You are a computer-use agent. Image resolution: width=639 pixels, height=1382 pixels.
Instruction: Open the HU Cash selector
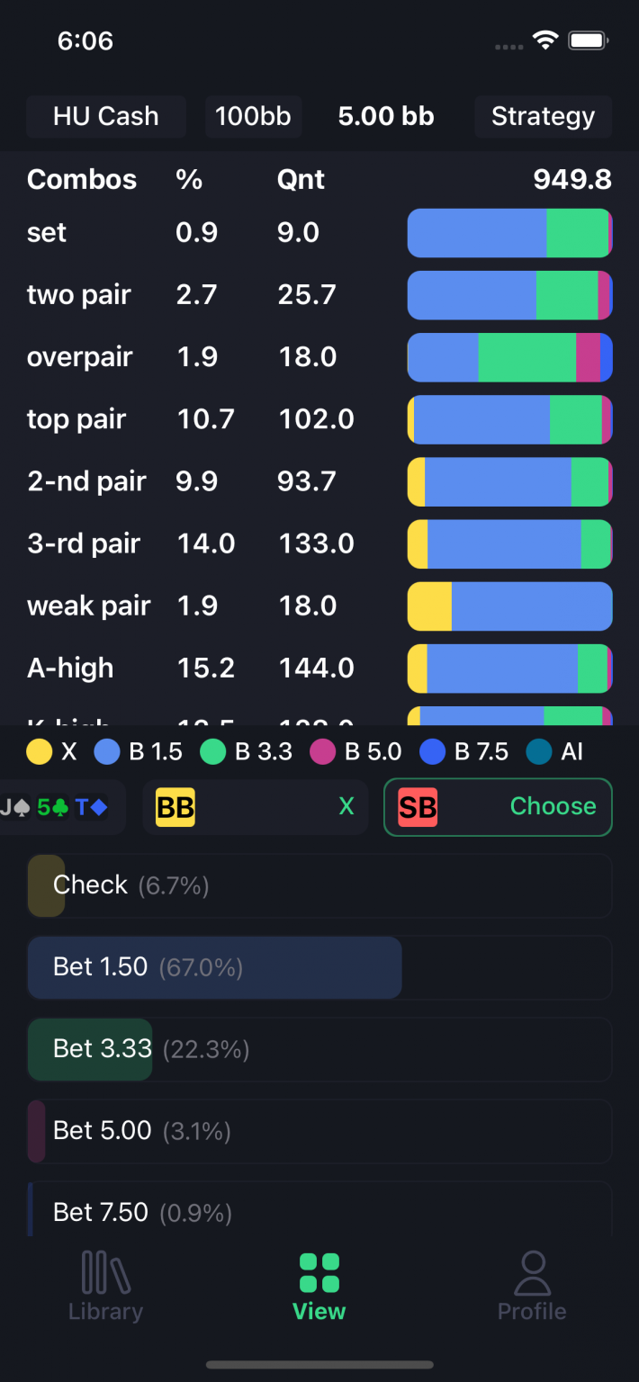coord(105,116)
